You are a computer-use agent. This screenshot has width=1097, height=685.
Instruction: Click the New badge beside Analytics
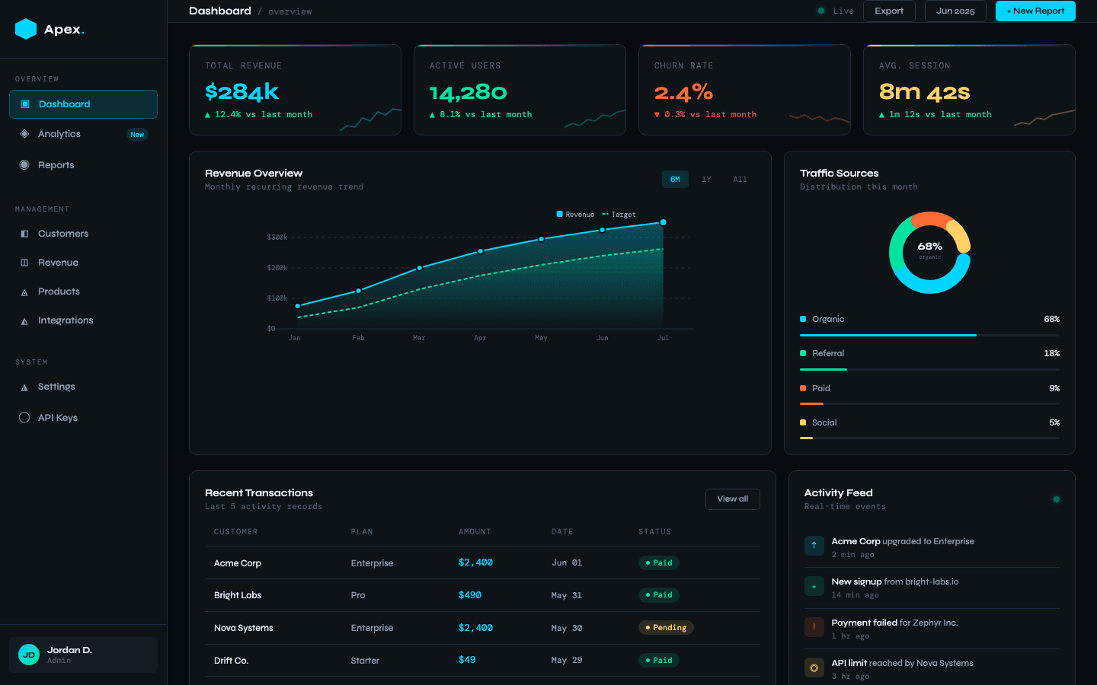pyautogui.click(x=137, y=135)
